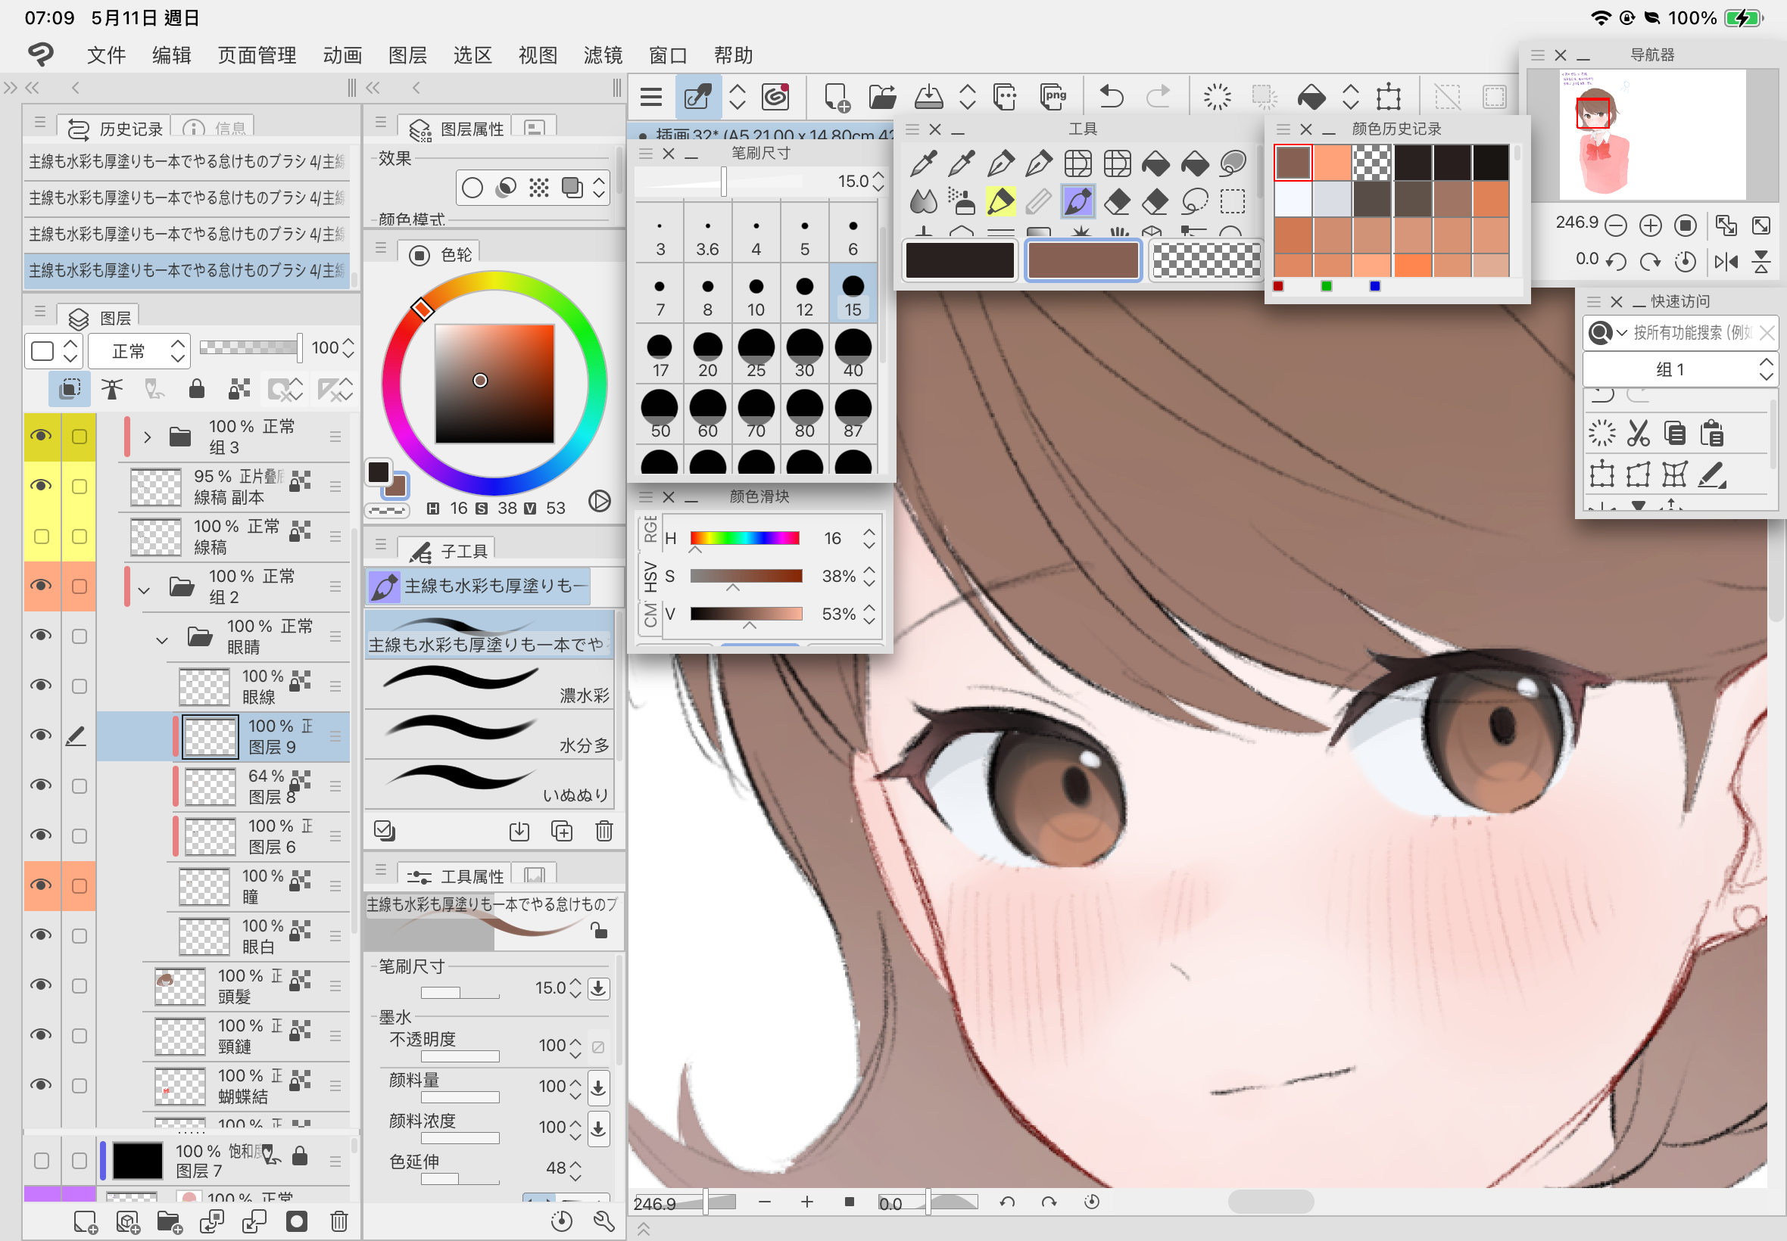Tick the checkbox beside the 蝴蝶結 layer

click(79, 1085)
